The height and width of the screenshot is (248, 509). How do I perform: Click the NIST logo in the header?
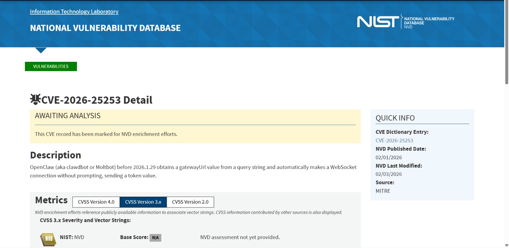click(378, 22)
